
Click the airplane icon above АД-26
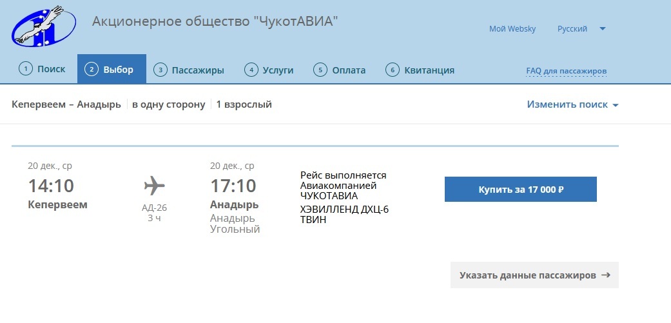(x=155, y=186)
